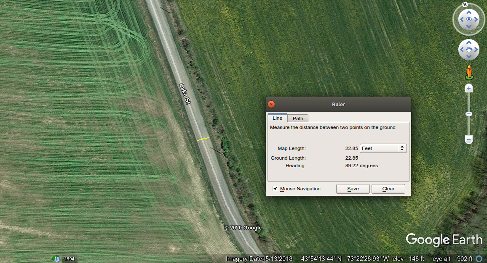The height and width of the screenshot is (263, 487).
Task: Open historical imagery clock icon
Action: pyautogui.click(x=56, y=259)
